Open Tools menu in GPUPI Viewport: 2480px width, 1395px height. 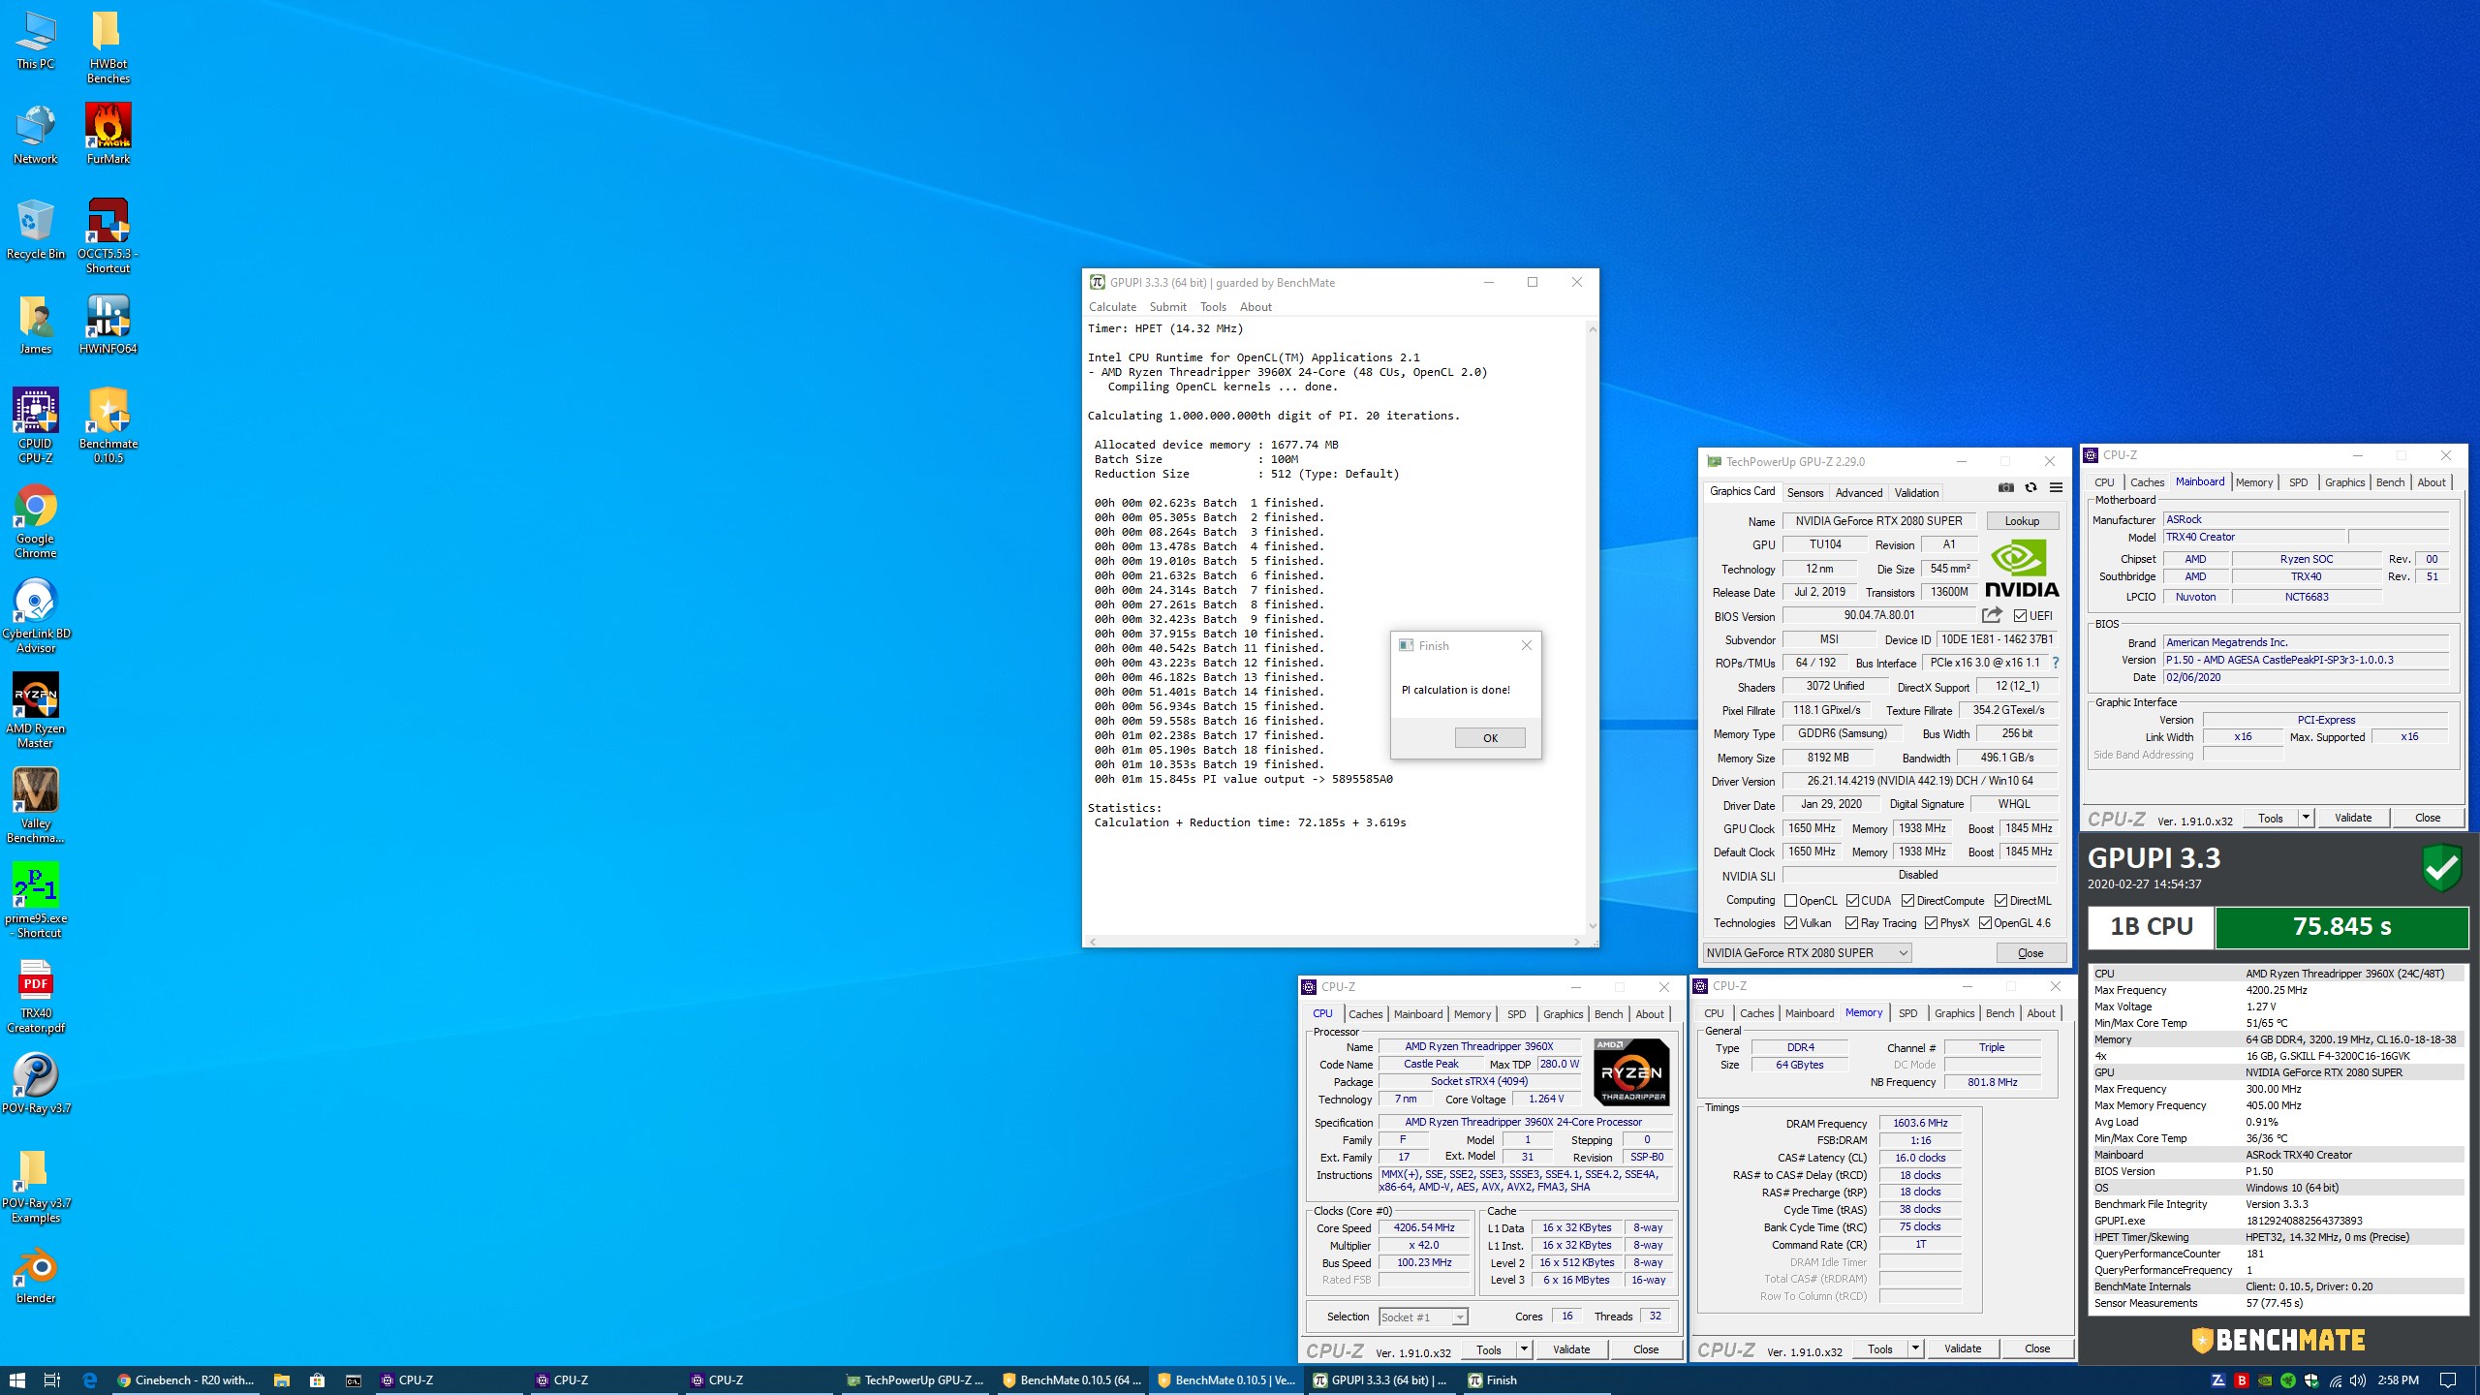1213,307
